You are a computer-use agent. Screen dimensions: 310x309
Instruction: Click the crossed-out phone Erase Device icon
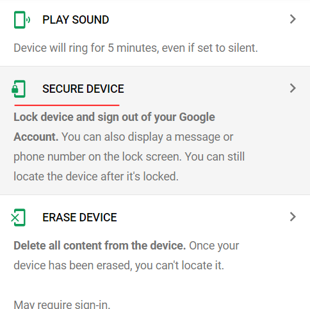pos(18,218)
